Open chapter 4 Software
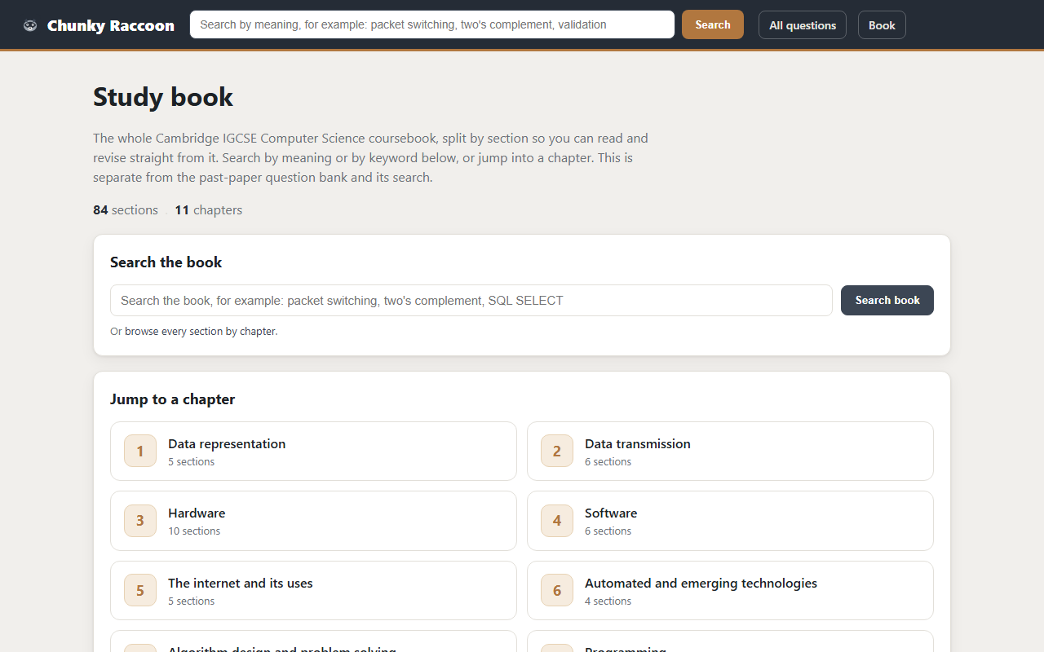 coord(730,521)
